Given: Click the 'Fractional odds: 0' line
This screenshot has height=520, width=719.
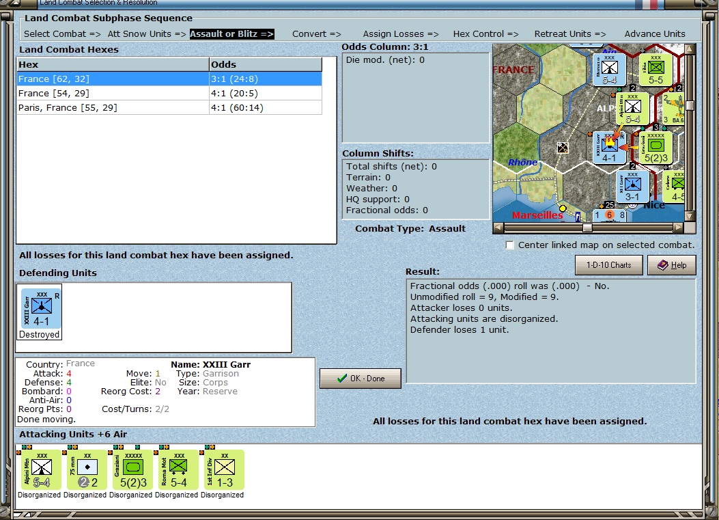Looking at the screenshot, I should pos(387,210).
